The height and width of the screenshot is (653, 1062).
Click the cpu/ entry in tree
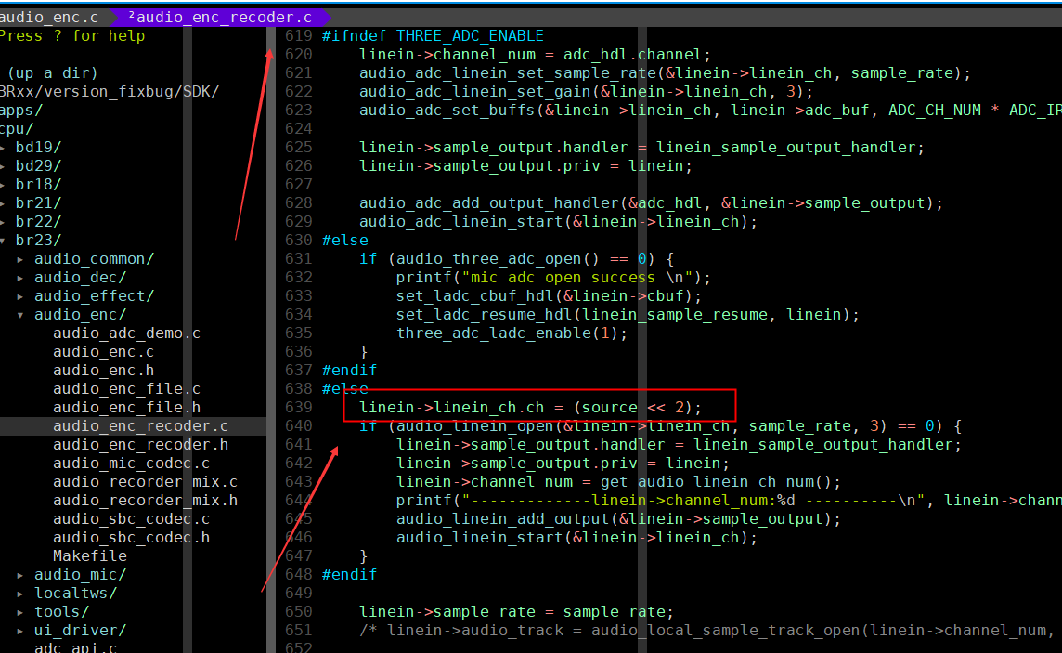click(x=17, y=129)
